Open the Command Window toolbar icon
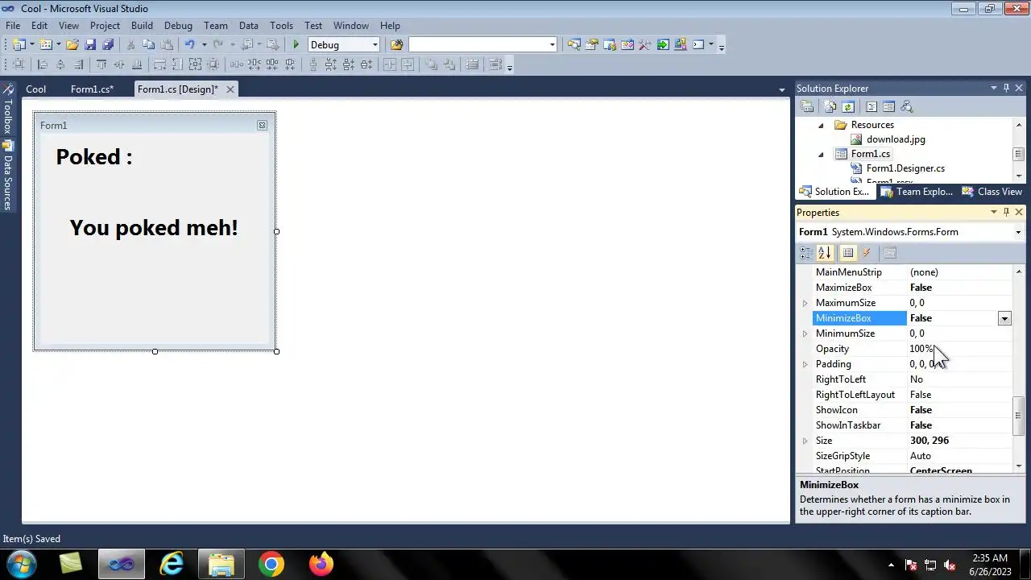This screenshot has width=1031, height=580. 698,45
